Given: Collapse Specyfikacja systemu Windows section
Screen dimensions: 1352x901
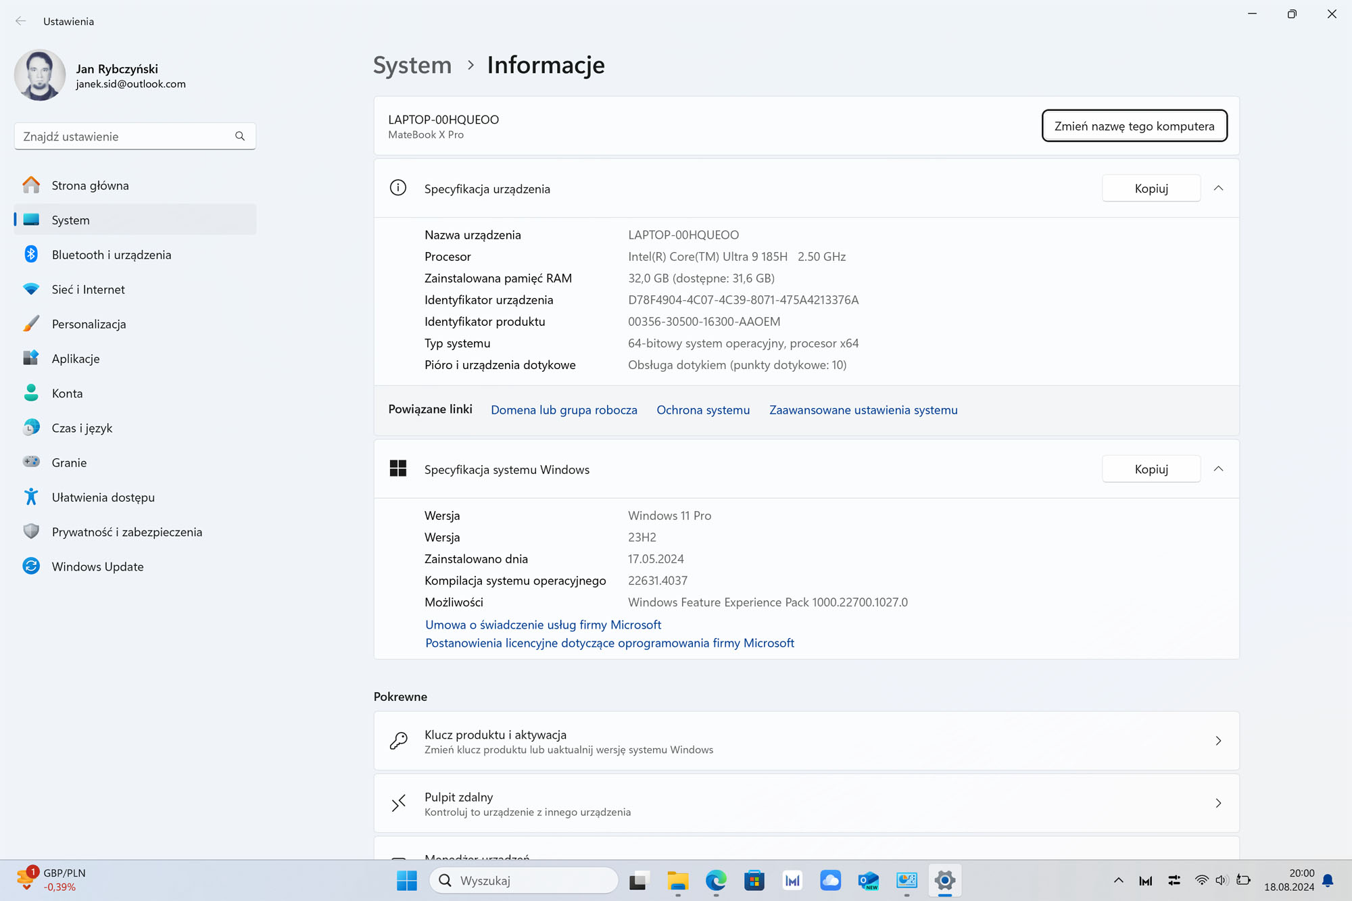Looking at the screenshot, I should point(1218,469).
